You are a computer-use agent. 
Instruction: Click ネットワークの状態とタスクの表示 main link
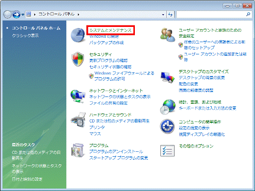coord(120,97)
